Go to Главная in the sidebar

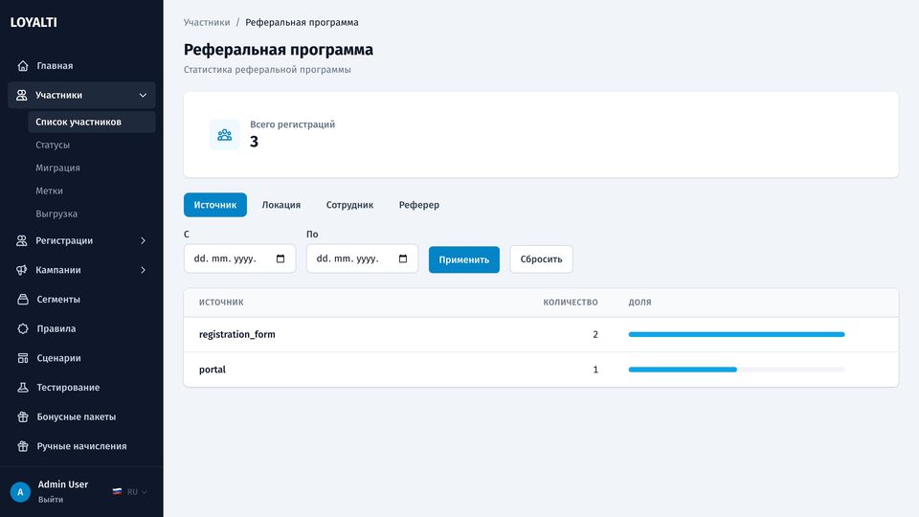[81, 66]
